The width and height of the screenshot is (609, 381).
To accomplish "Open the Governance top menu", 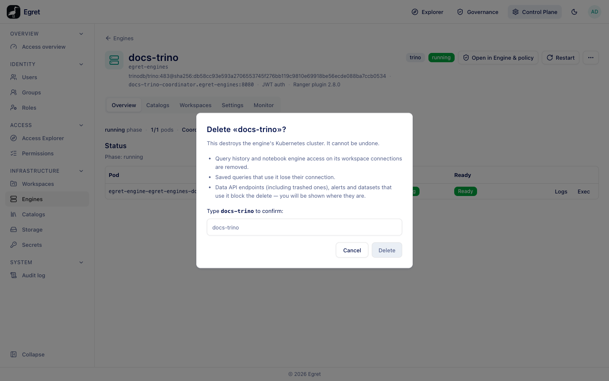I will 478,12.
